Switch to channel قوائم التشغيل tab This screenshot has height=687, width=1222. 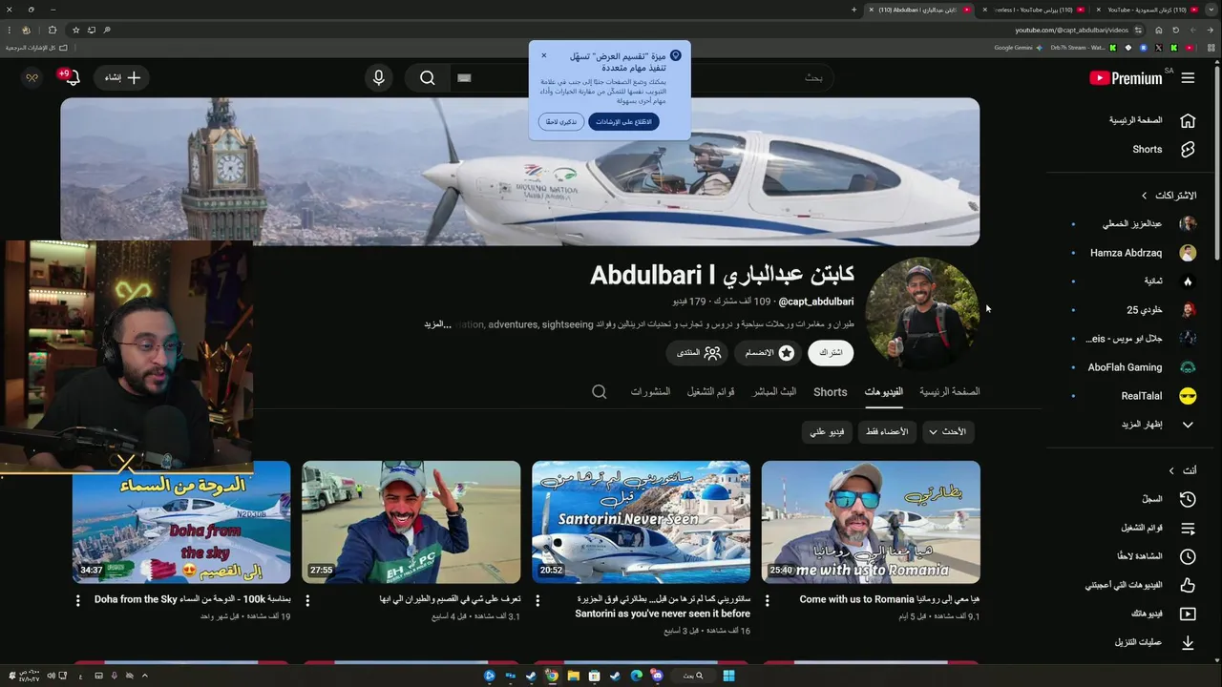click(x=711, y=391)
